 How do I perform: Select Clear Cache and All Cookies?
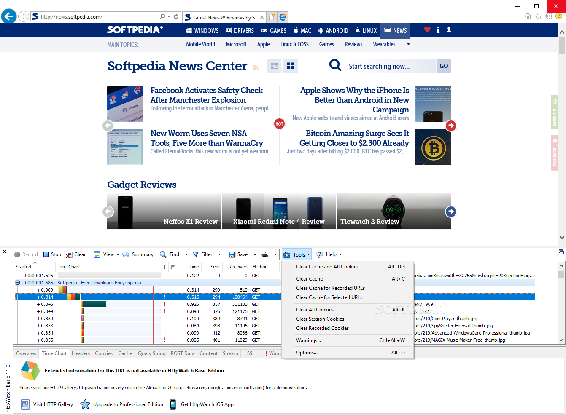(348, 267)
